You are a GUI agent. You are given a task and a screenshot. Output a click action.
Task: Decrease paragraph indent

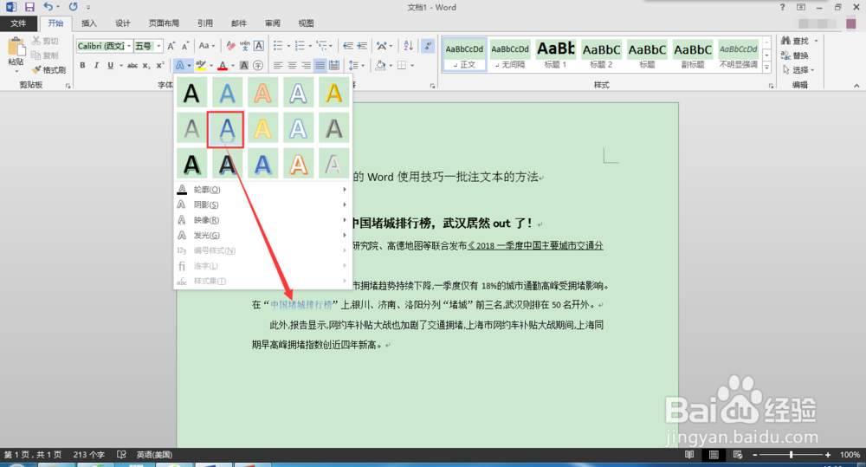(x=348, y=46)
